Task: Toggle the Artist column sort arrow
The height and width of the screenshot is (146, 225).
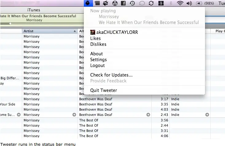Action: 75,31
